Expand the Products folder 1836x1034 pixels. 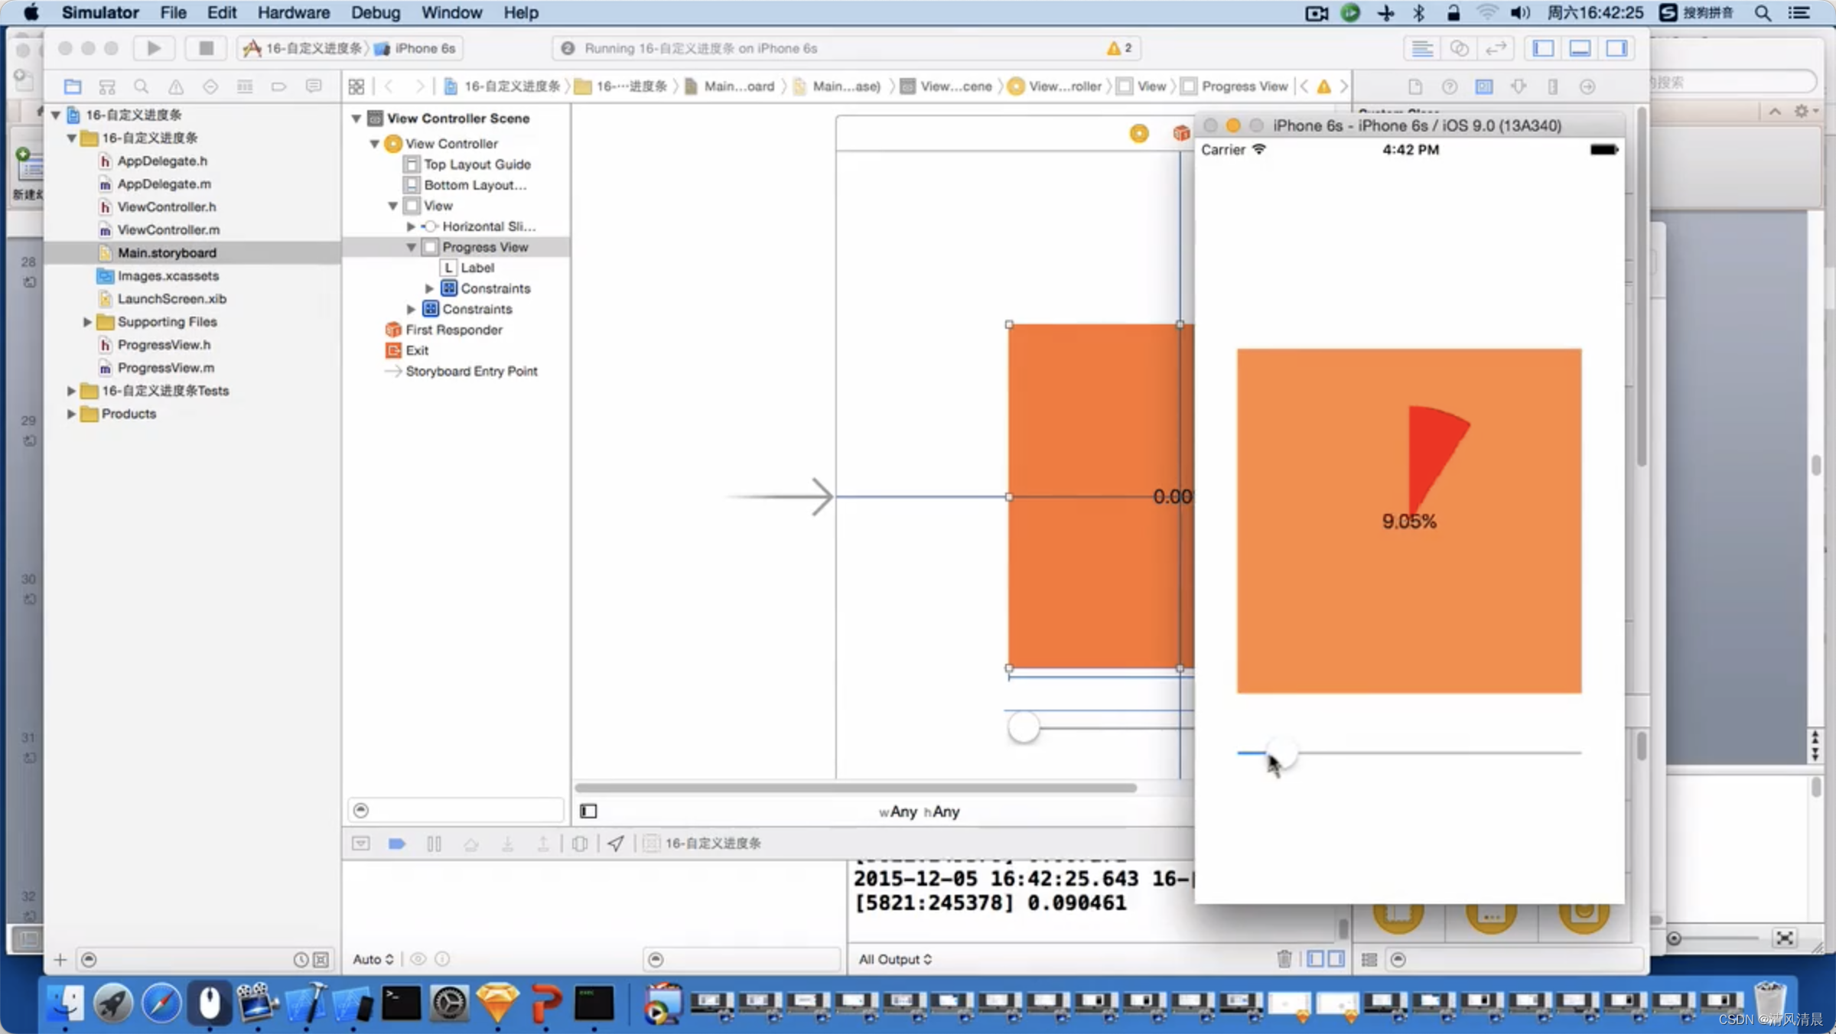tap(71, 414)
